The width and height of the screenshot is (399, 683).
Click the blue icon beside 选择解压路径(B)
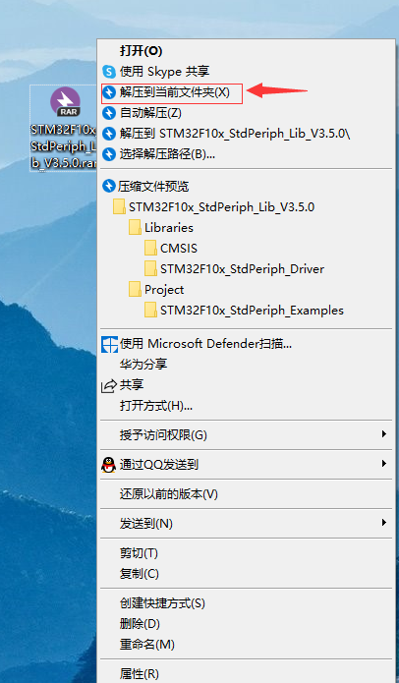108,154
